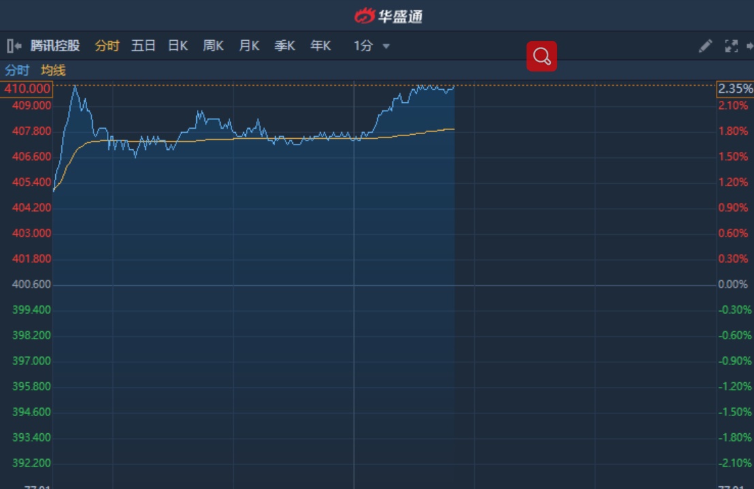Click the 华盛通 logo in header

[x=389, y=16]
